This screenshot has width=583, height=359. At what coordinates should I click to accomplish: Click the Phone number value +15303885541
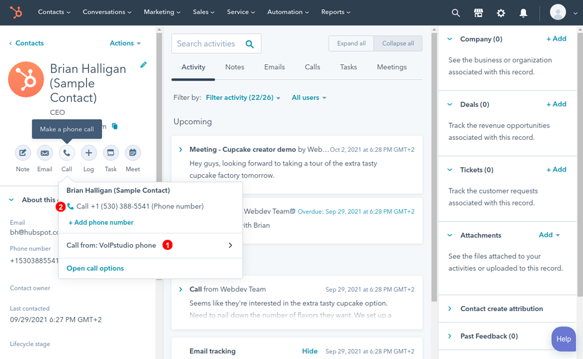[34, 260]
